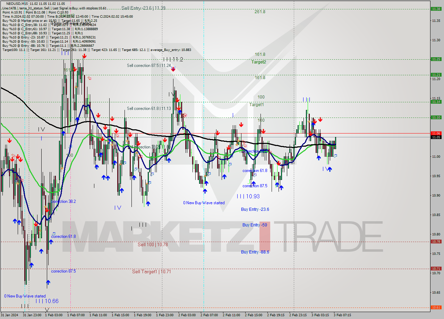
Task: Click the '2 Feb 19:15' time axis label
Action: pyautogui.click(x=276, y=315)
